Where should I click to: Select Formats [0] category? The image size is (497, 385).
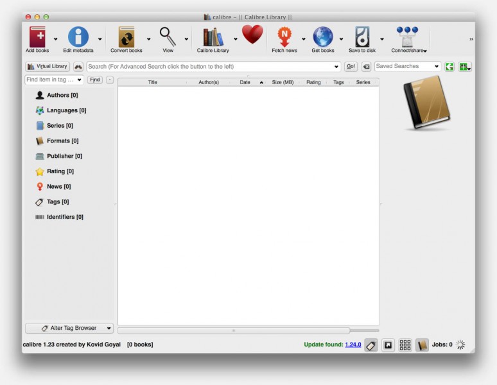[62, 141]
